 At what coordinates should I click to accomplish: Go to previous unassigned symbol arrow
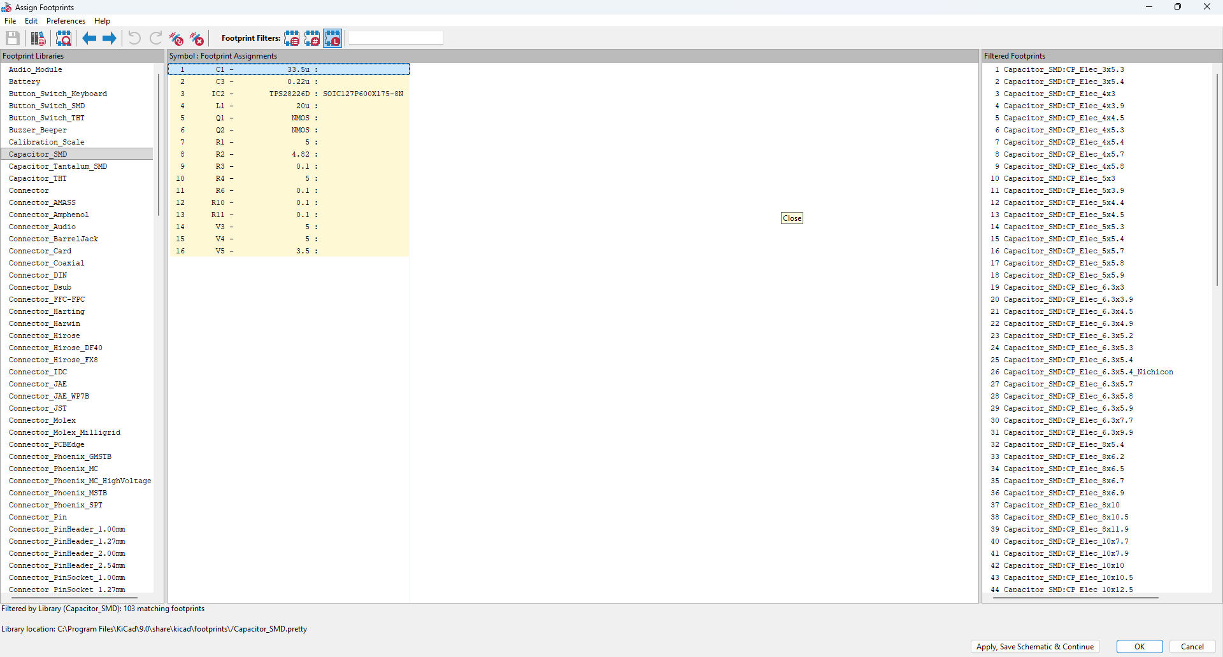pos(89,39)
